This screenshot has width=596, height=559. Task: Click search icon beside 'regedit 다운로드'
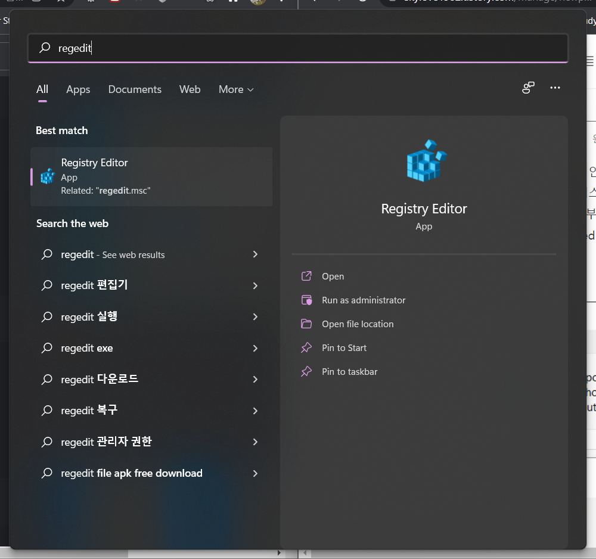click(46, 379)
